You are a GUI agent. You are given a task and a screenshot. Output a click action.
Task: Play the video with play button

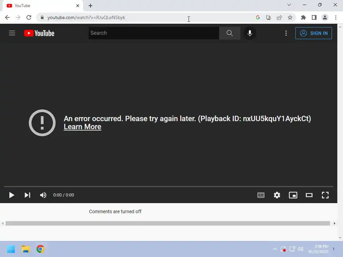[12, 195]
